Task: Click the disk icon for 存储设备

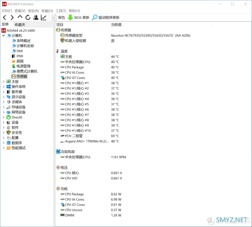Action: click(x=9, y=107)
